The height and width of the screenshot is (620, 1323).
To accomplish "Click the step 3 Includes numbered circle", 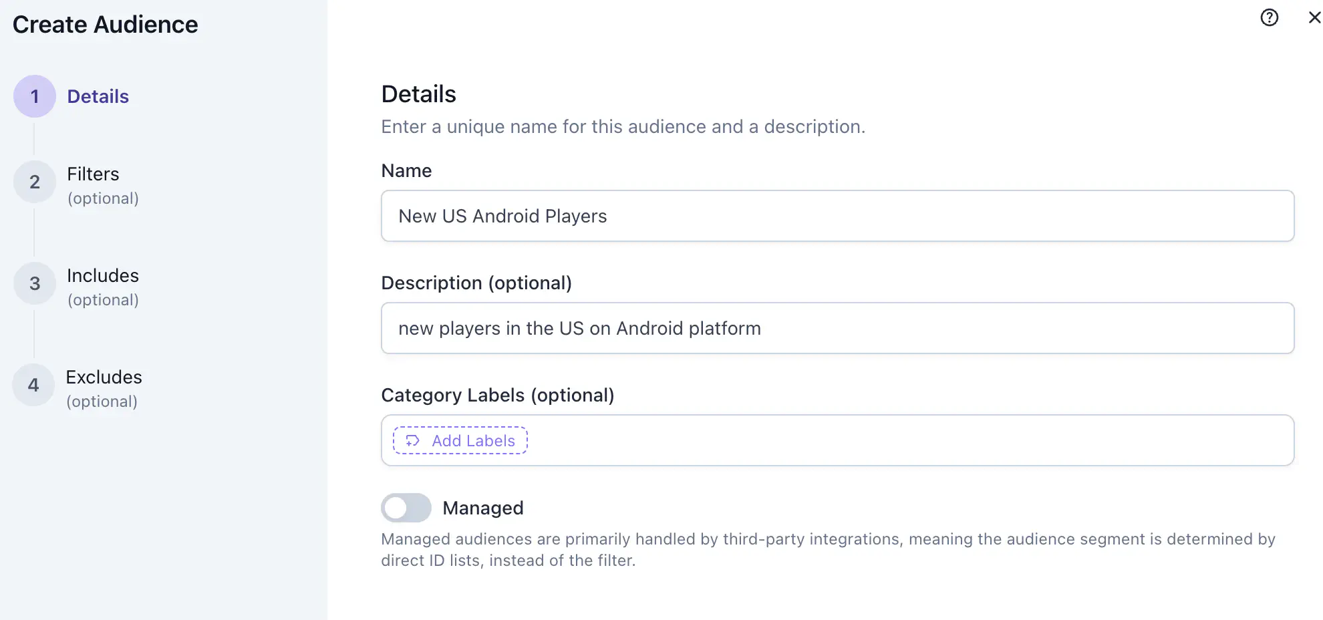I will pos(34,283).
